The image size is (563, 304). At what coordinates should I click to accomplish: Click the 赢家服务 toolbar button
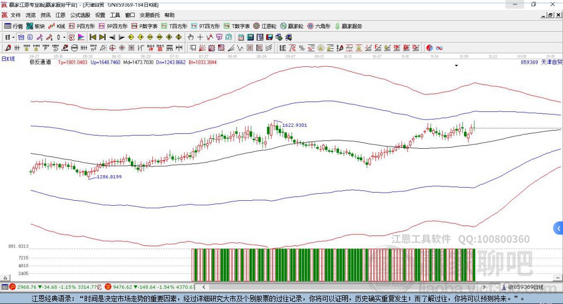(348, 26)
